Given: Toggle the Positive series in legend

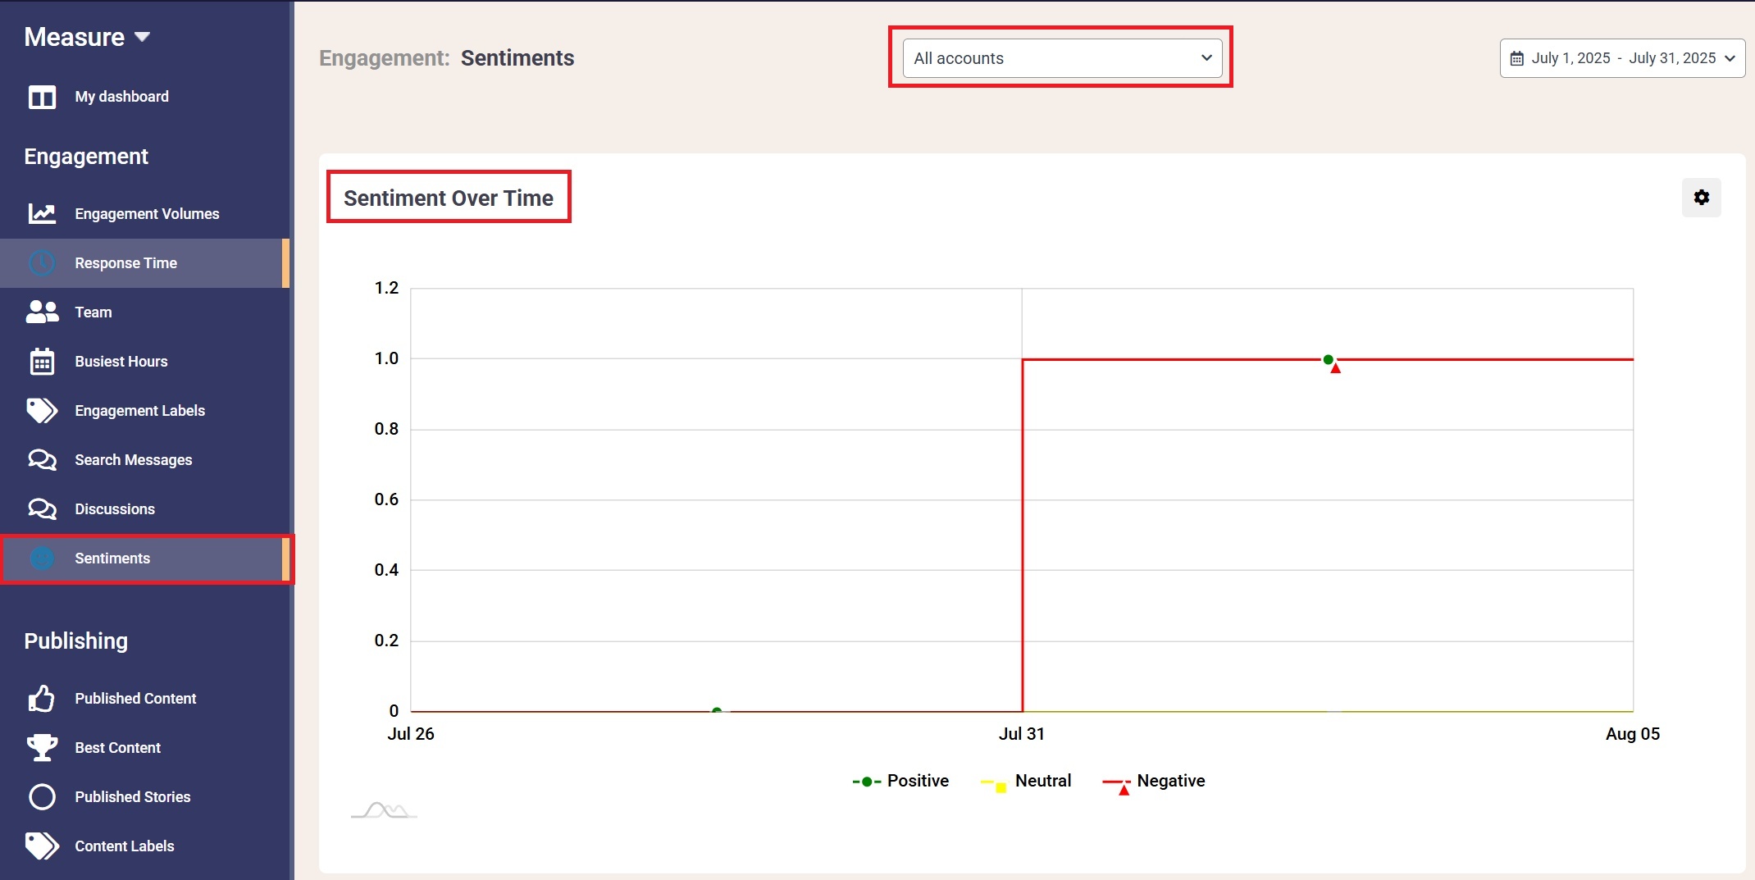Looking at the screenshot, I should 900,781.
